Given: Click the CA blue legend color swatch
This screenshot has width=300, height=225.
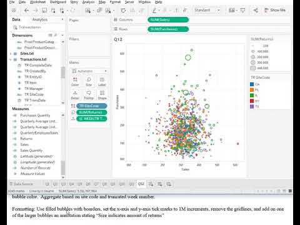Looking at the screenshot, I should [252, 84].
